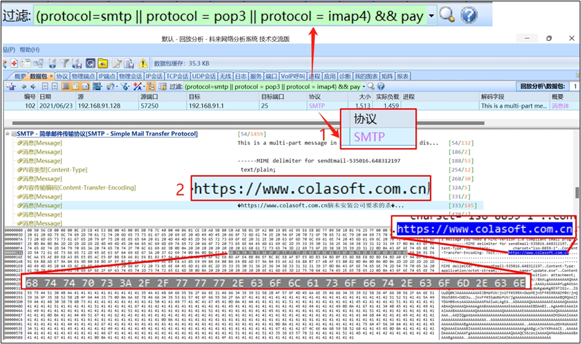Click filter input field in packet toolbar
Image resolution: width=581 pixels, height=344 pixels.
(273, 87)
